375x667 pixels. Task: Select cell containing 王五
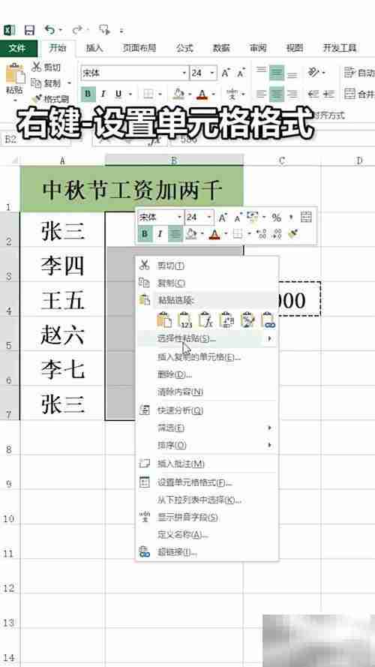(62, 299)
